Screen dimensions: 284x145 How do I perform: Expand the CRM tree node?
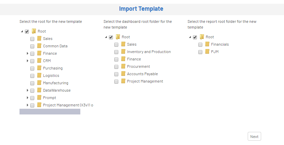tap(28, 61)
